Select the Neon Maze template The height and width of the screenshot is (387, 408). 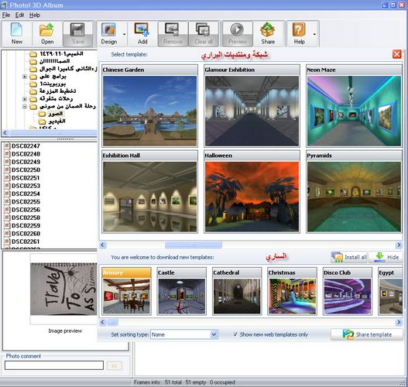(354, 106)
